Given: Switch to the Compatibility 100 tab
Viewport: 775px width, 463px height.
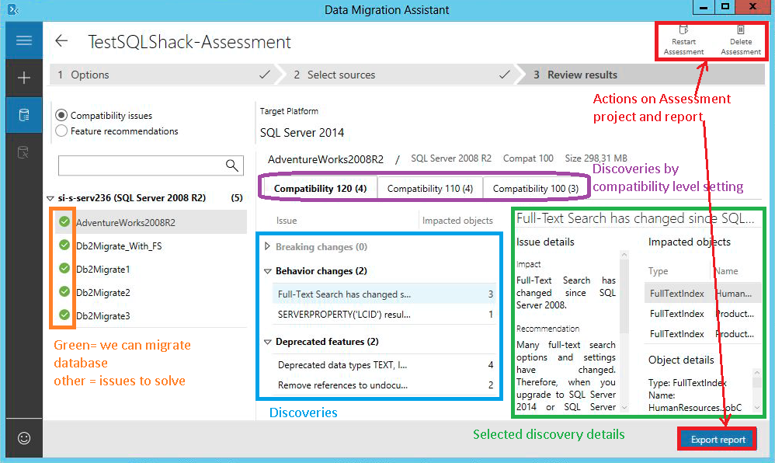Looking at the screenshot, I should 535,189.
